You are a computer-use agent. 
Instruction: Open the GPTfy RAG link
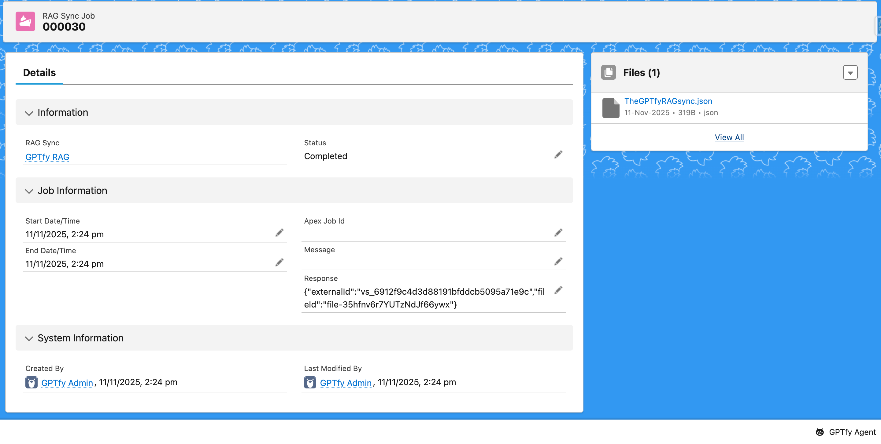pyautogui.click(x=47, y=157)
